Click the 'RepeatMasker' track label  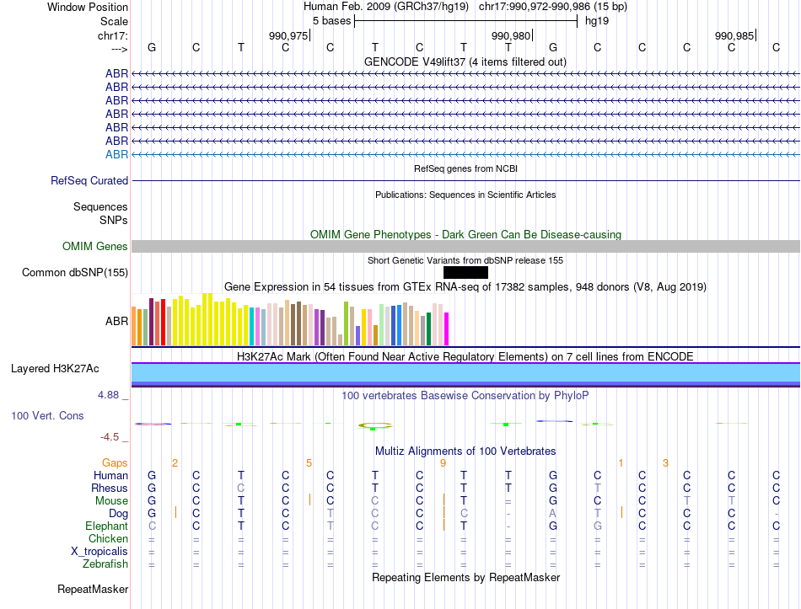(x=93, y=589)
